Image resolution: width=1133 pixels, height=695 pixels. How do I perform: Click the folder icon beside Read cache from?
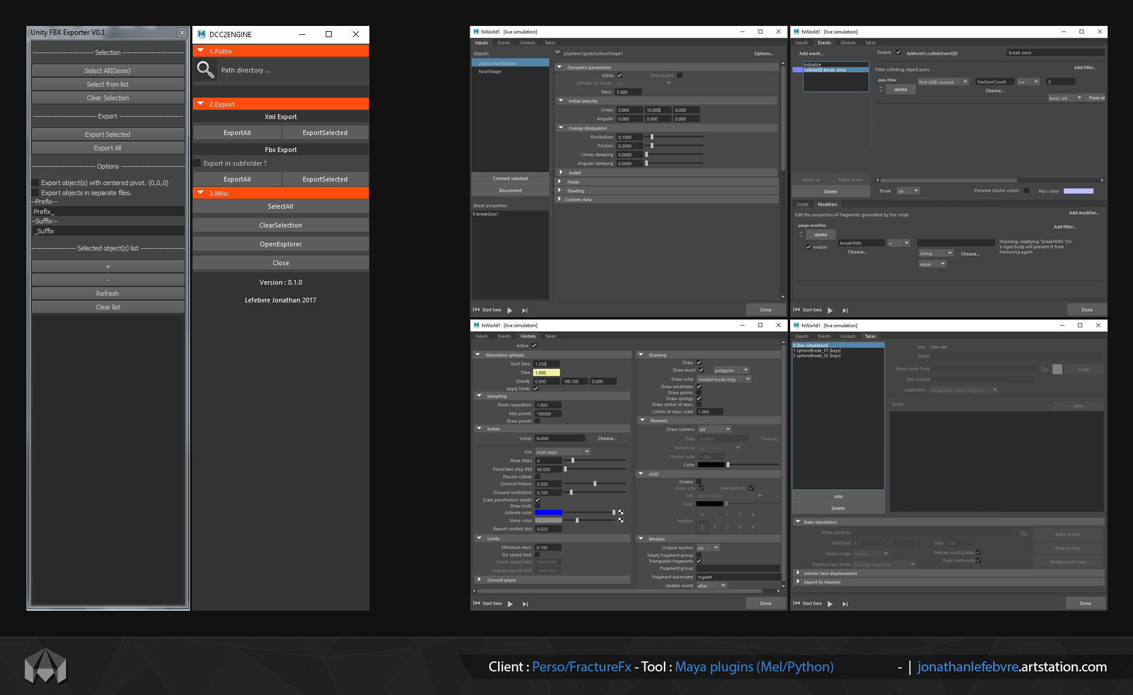1044,369
